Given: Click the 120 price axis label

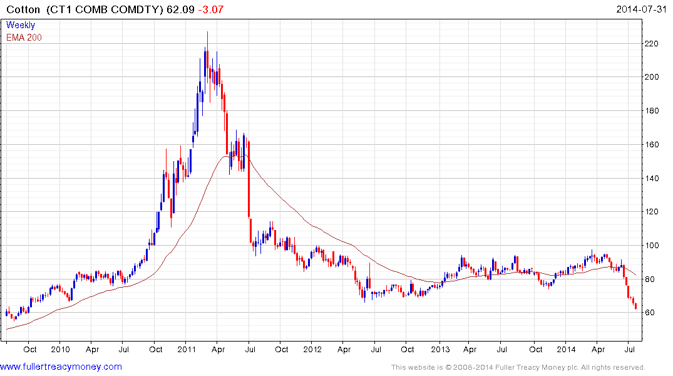Looking at the screenshot, I should (x=652, y=212).
